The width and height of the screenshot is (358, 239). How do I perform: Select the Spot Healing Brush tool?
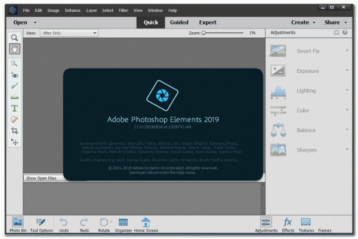pyautogui.click(x=14, y=119)
